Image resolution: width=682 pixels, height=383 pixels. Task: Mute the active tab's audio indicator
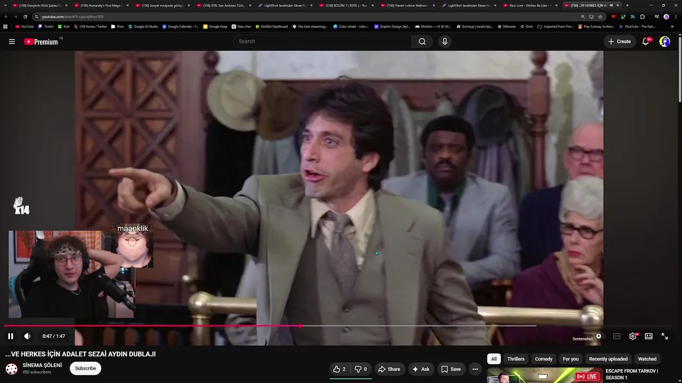[x=611, y=5]
